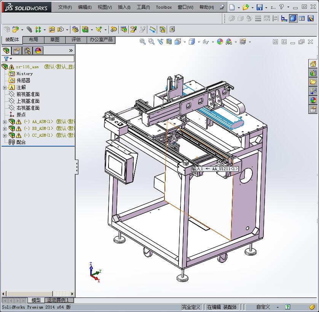Open DisplayManager color ball tab
Viewport: 319px width, 312px height.
coord(38,51)
